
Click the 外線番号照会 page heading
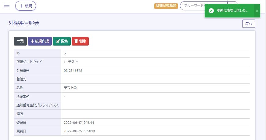pyautogui.click(x=24, y=23)
